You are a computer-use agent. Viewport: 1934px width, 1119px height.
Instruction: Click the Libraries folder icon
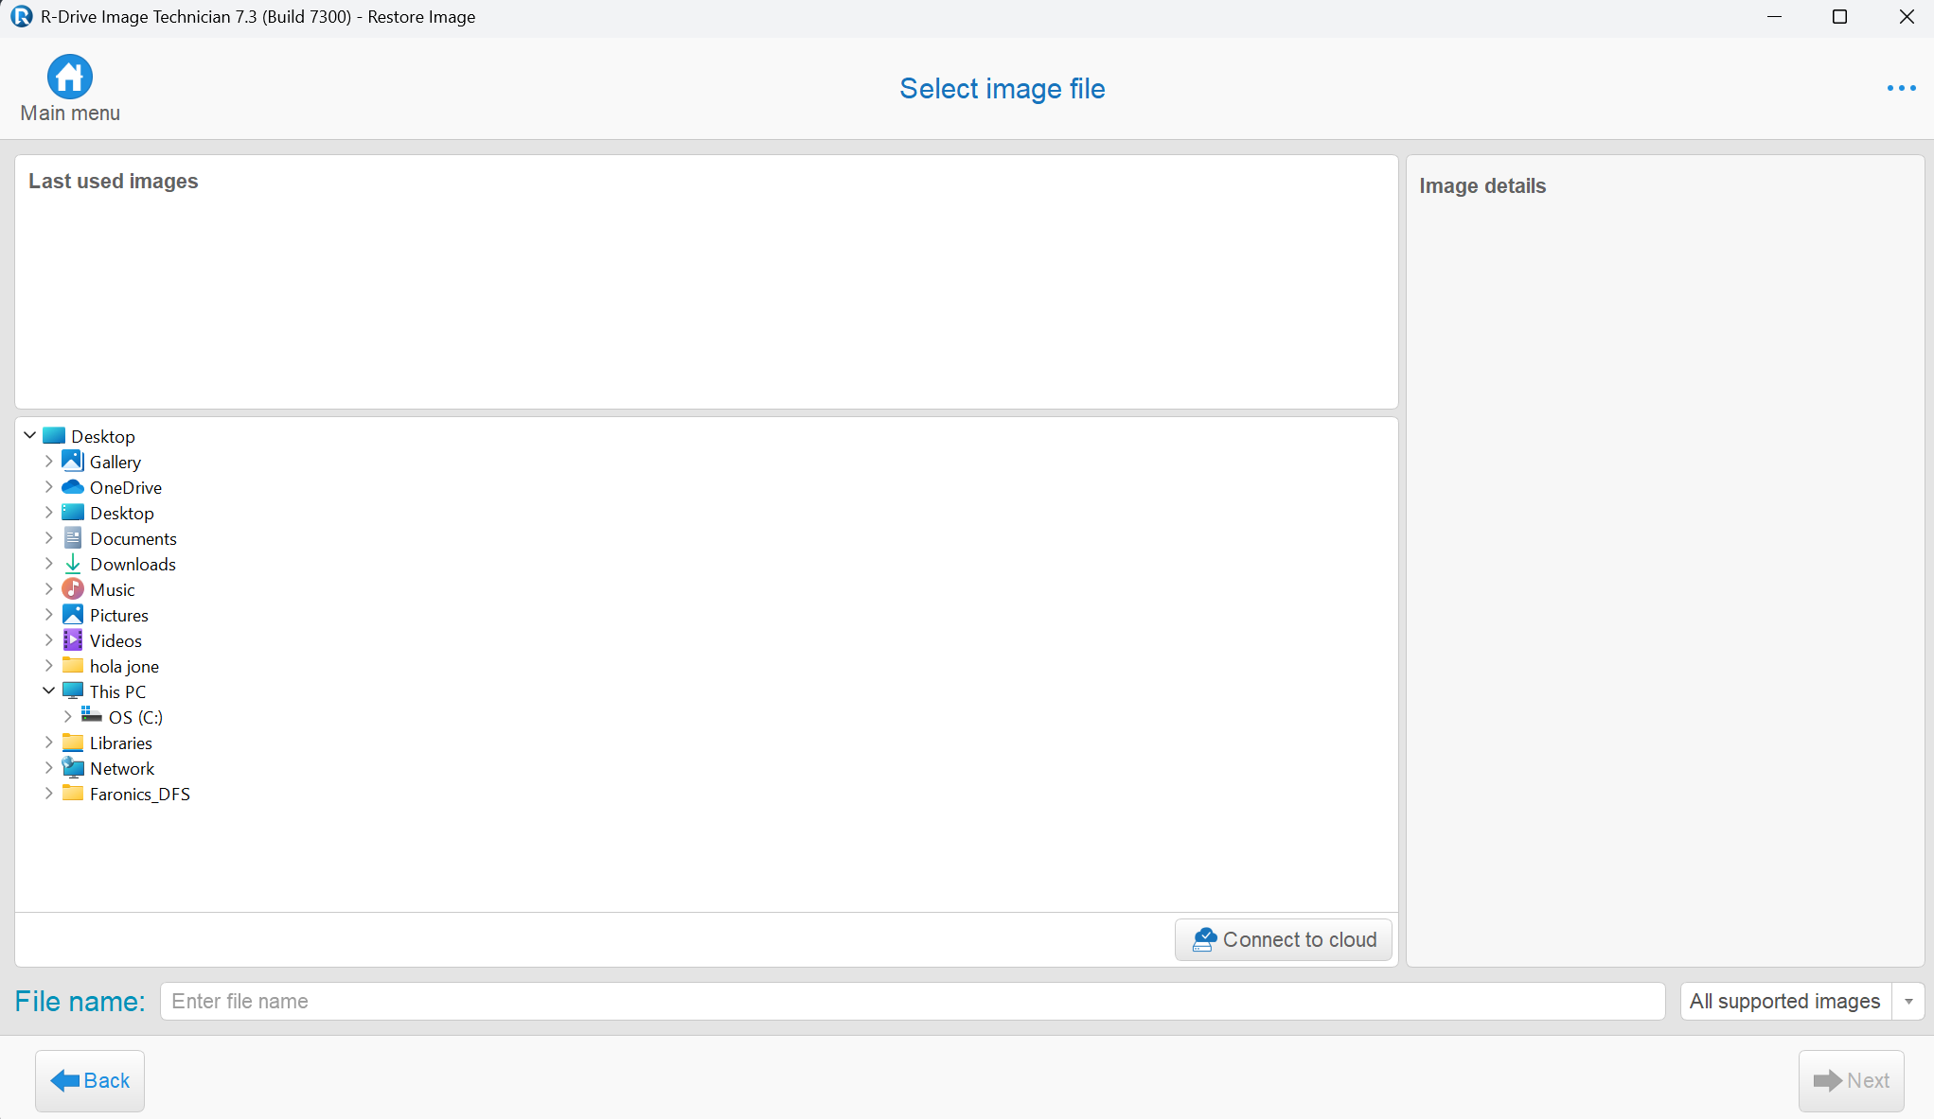[x=73, y=742]
